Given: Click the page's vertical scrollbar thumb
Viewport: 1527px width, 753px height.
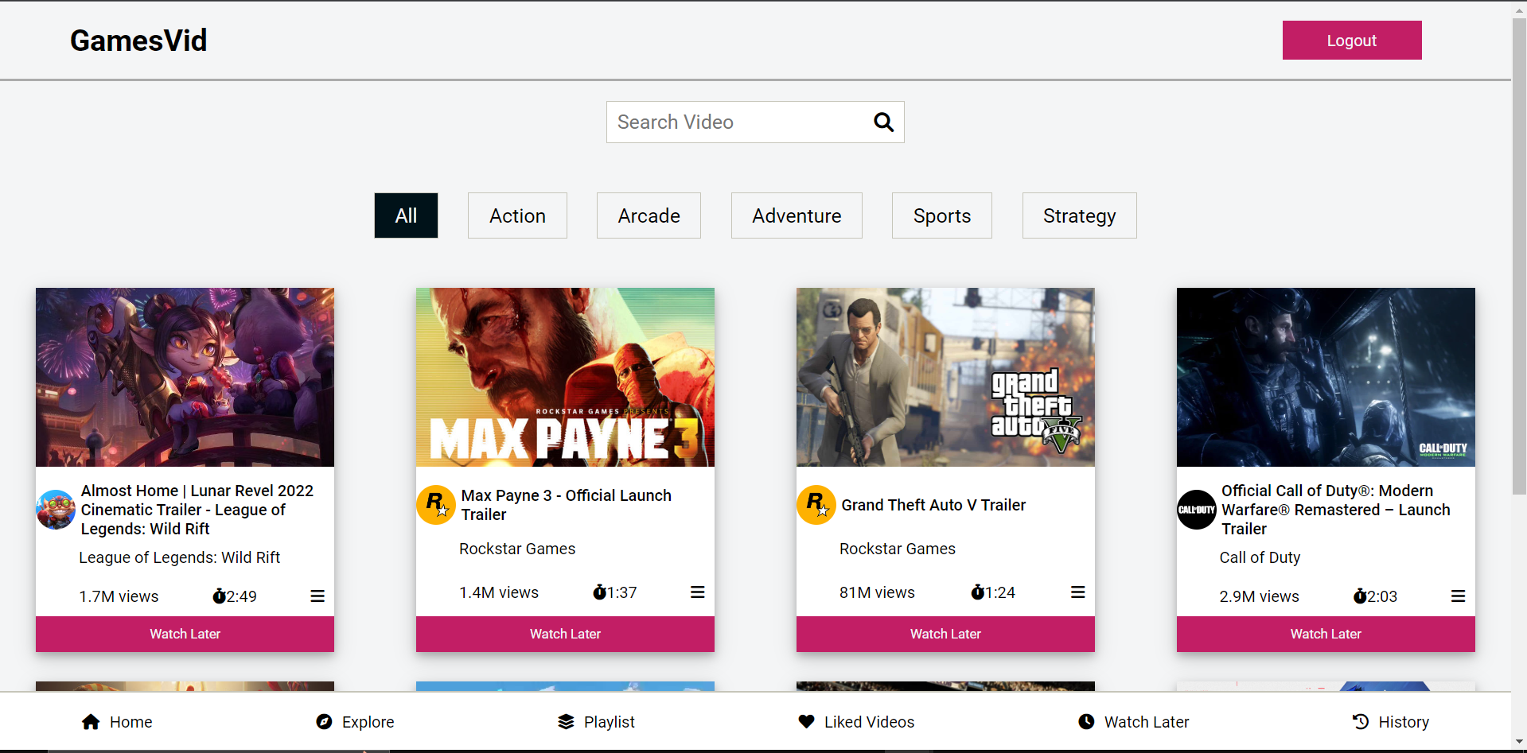Looking at the screenshot, I should (1519, 256).
